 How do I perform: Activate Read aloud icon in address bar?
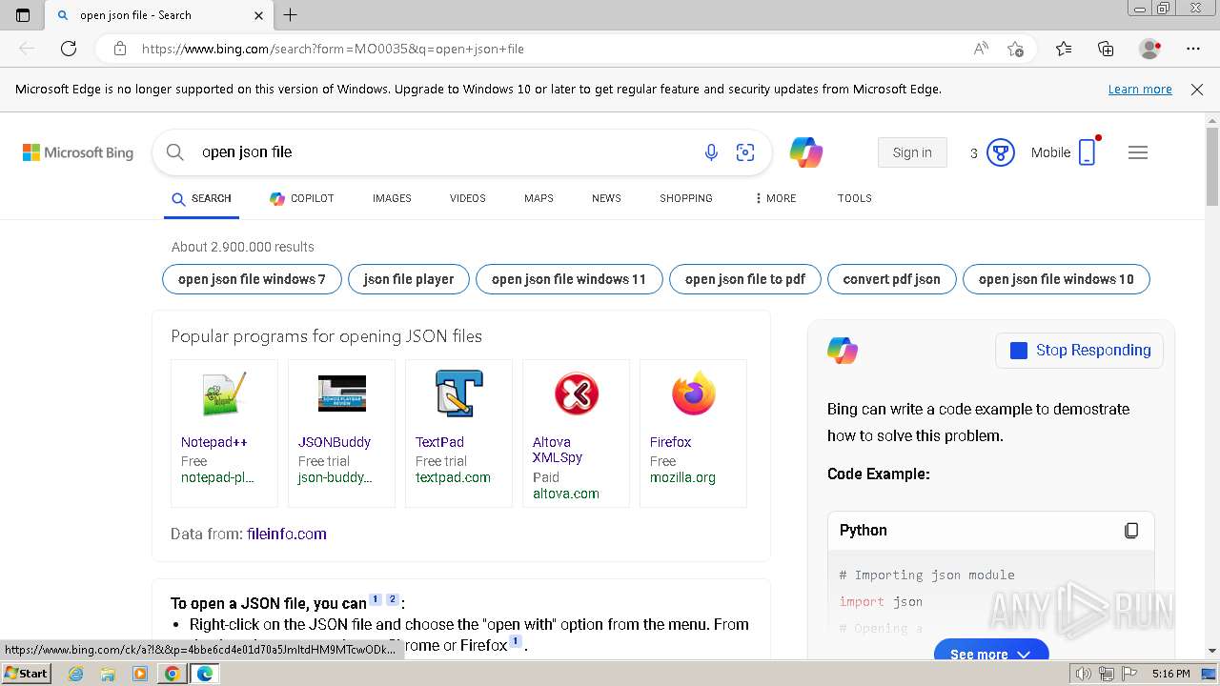click(x=981, y=49)
